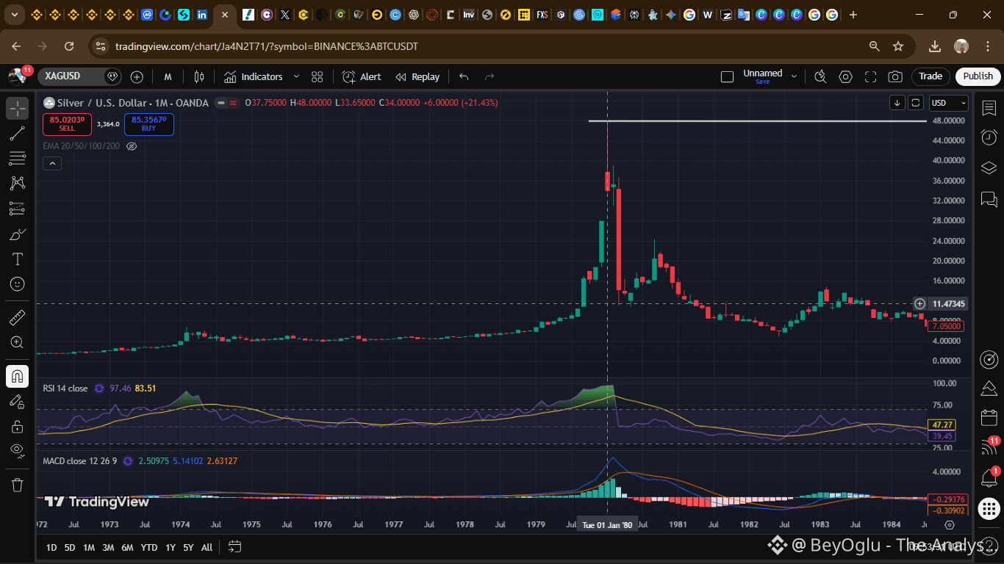The width and height of the screenshot is (1004, 564).
Task: Open the alerts clock icon in right sidebar
Action: [x=989, y=137]
